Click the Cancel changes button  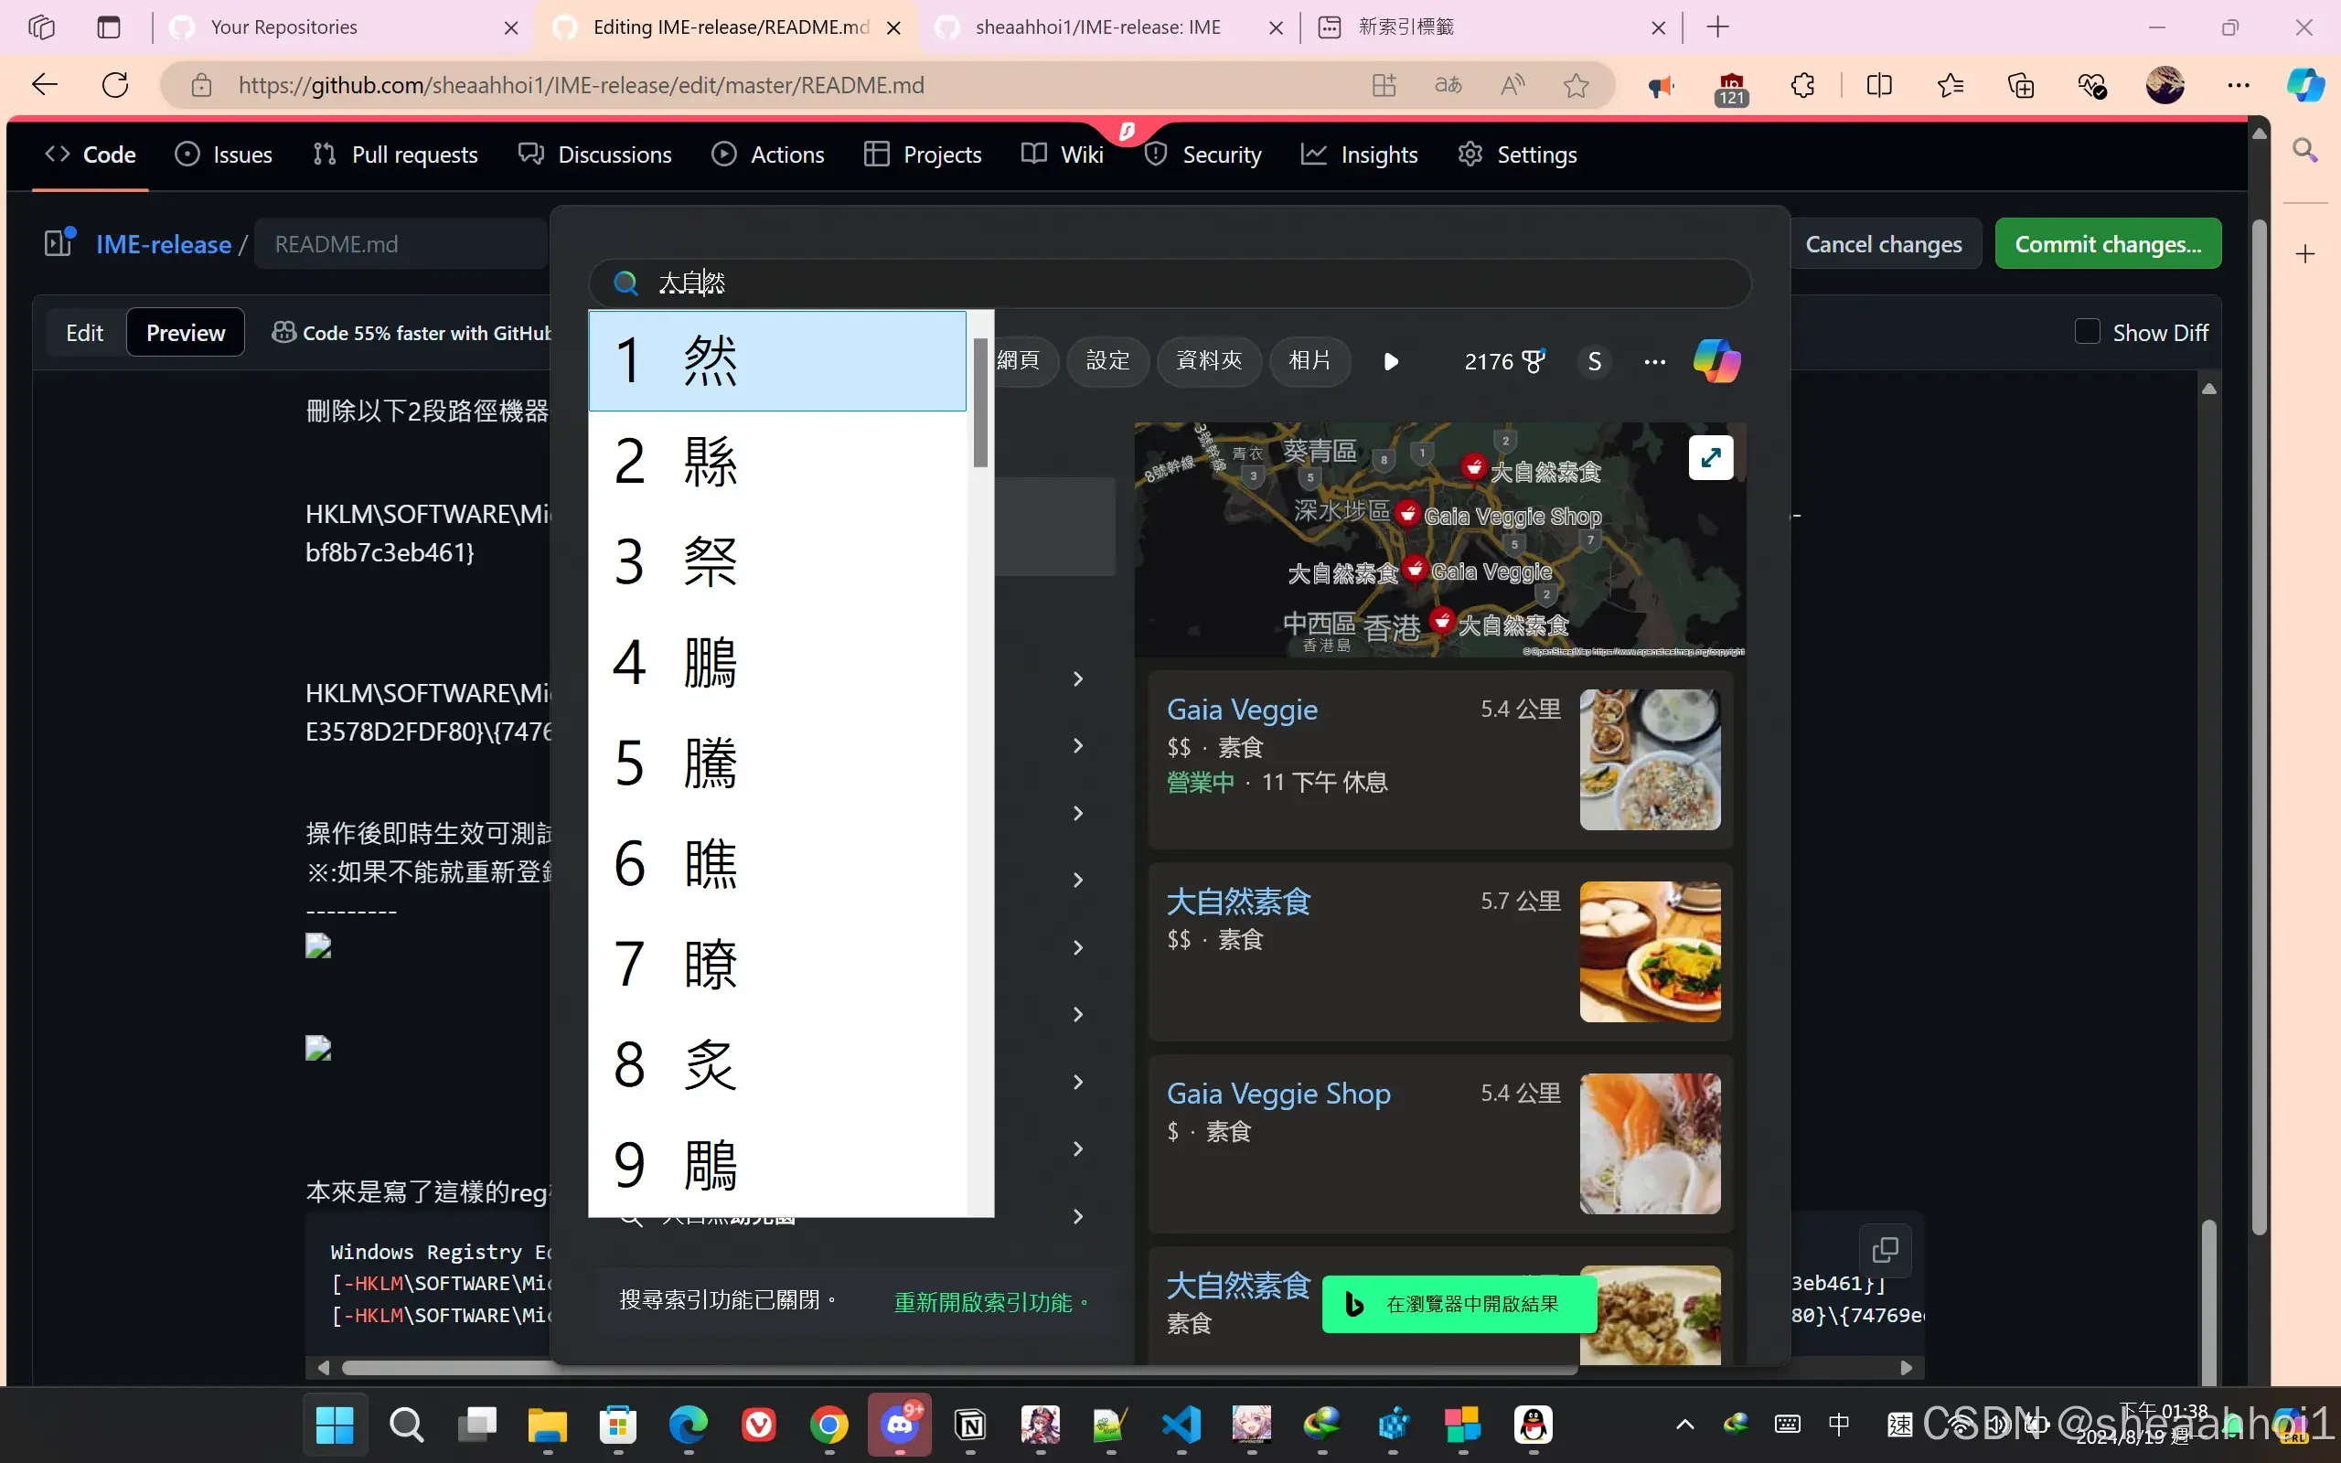coord(1883,244)
